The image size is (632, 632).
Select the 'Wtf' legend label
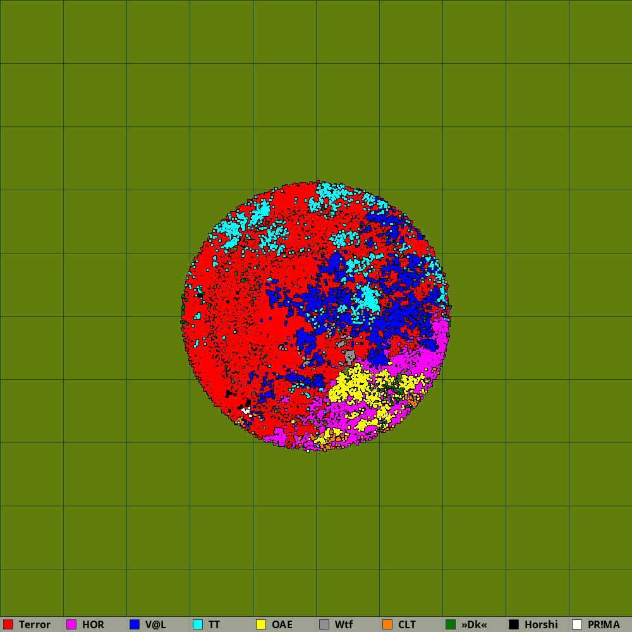tap(344, 624)
